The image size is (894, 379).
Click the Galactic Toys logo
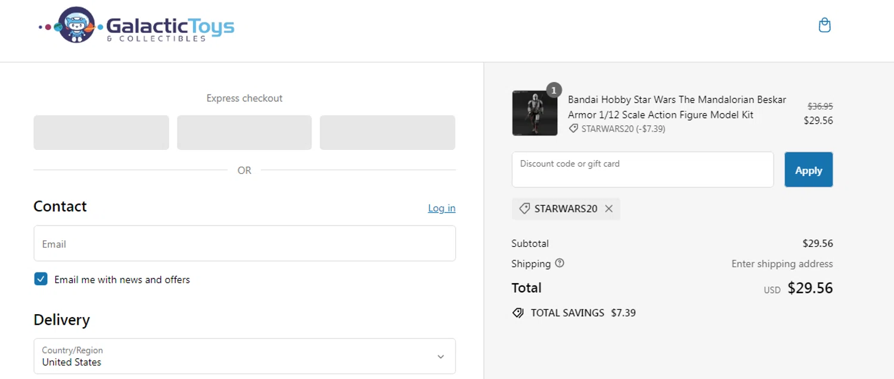[136, 26]
